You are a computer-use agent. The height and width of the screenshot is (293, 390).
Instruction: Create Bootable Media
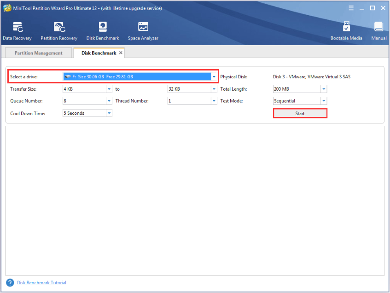[x=346, y=31]
